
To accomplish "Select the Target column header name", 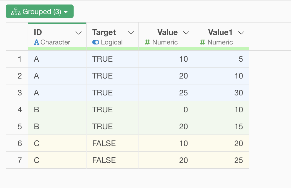I will tap(104, 32).
